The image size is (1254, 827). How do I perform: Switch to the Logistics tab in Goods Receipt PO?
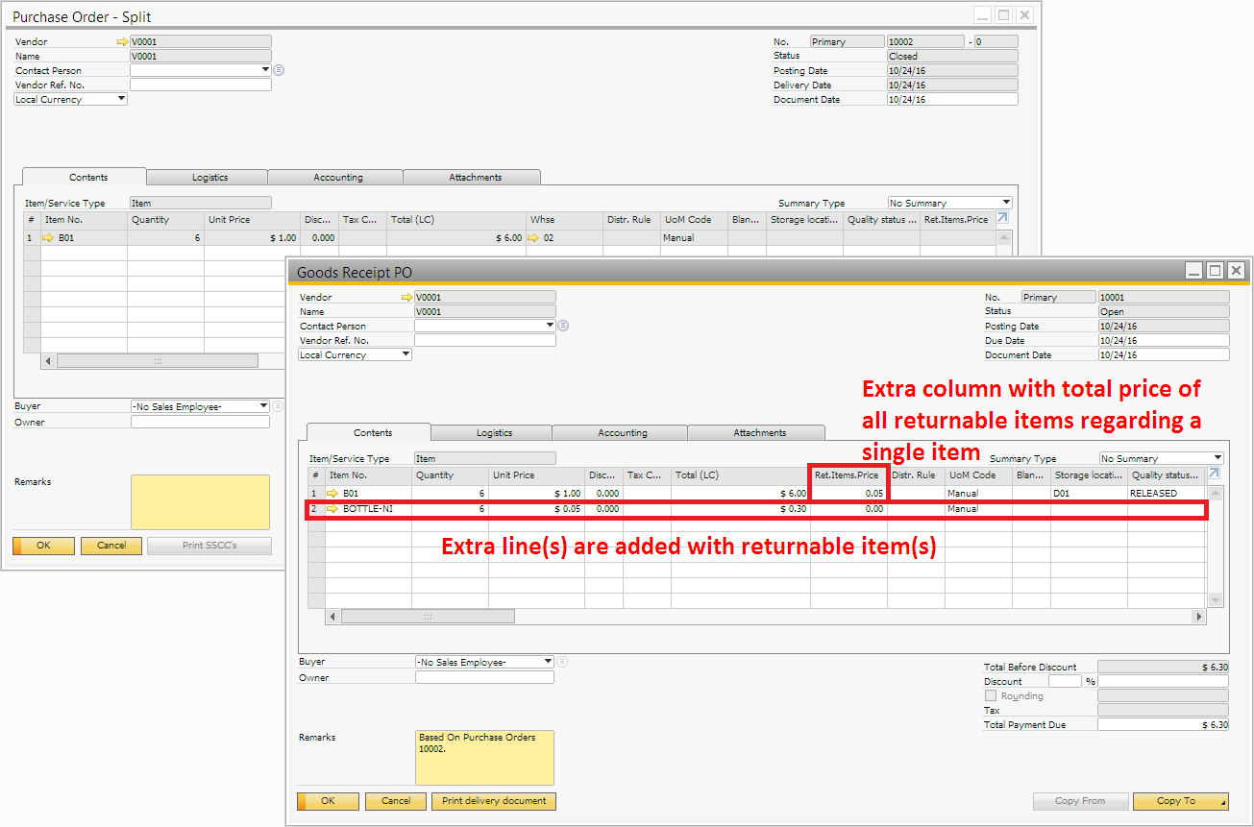pos(494,433)
